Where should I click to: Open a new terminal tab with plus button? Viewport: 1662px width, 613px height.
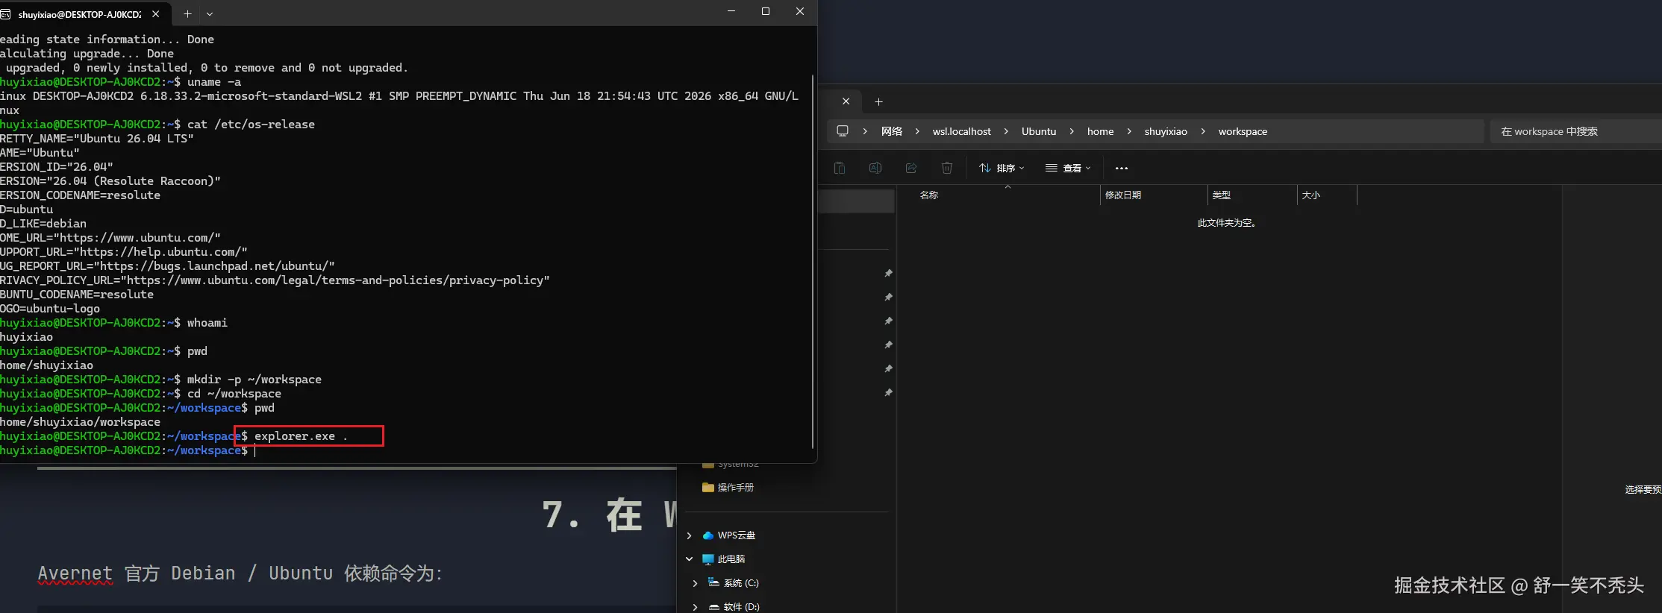tap(187, 13)
